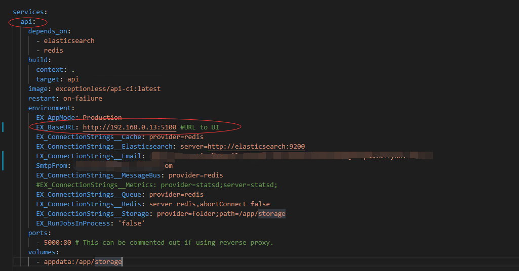Select the 'ports' key
519x271 pixels.
(x=38, y=233)
